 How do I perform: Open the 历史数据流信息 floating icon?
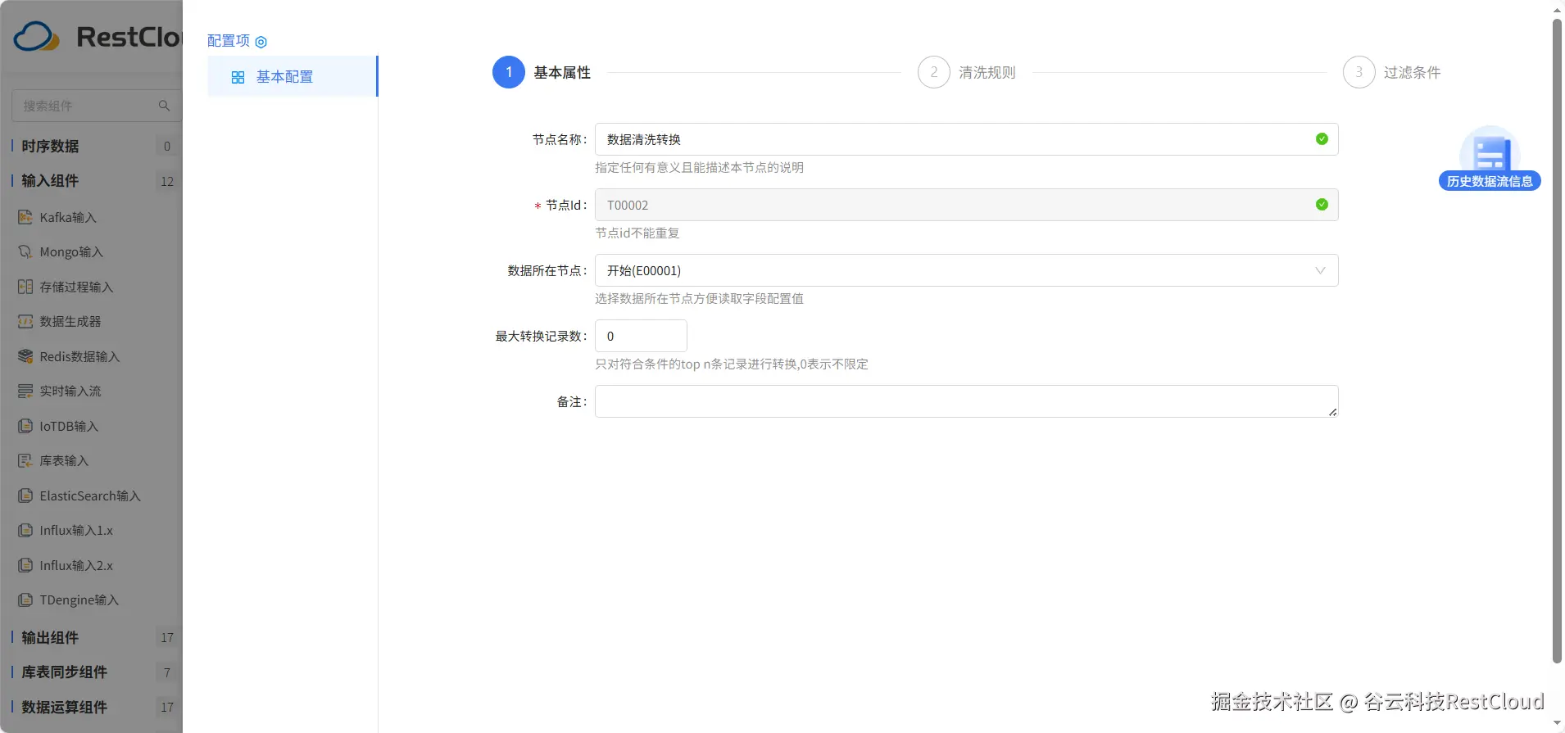pyautogui.click(x=1489, y=149)
